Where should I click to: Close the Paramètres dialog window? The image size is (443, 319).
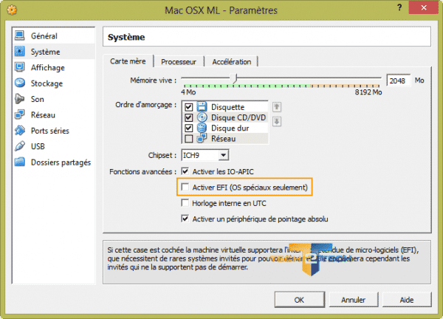coord(424,7)
